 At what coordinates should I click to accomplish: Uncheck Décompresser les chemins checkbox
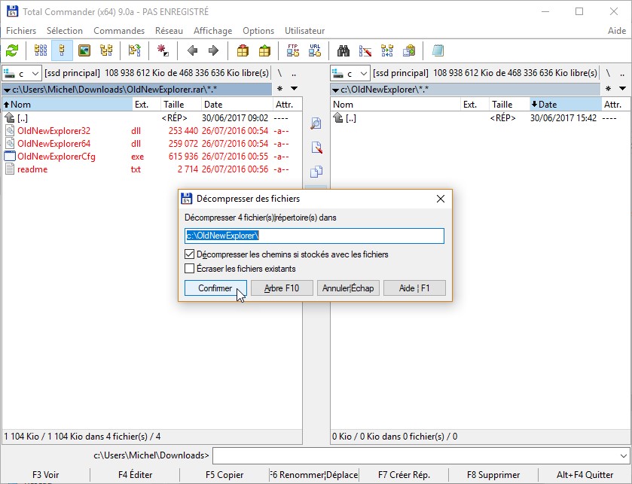point(190,254)
